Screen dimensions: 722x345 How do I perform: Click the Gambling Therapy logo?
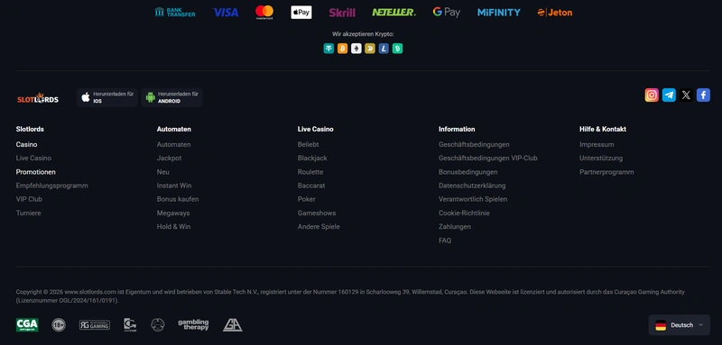(193, 325)
